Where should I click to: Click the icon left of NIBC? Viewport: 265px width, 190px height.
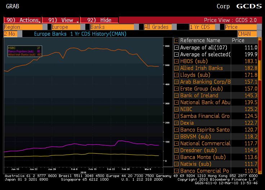coord(176,109)
